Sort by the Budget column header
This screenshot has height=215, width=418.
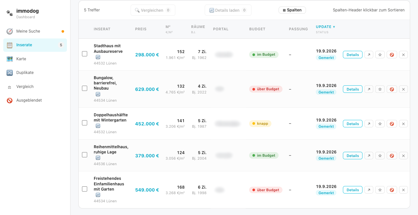[257, 29]
